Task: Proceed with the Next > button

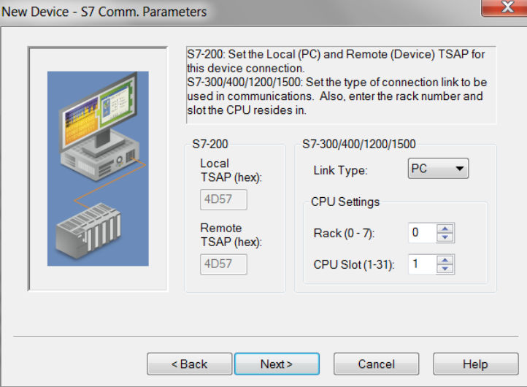Action: coord(277,364)
